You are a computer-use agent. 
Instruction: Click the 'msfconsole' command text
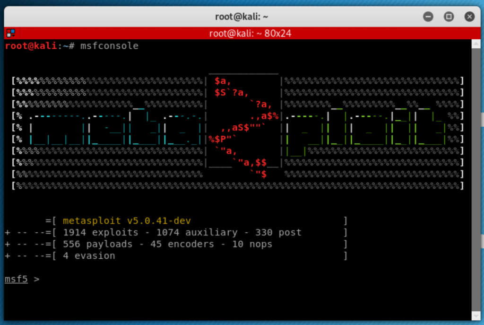(109, 46)
